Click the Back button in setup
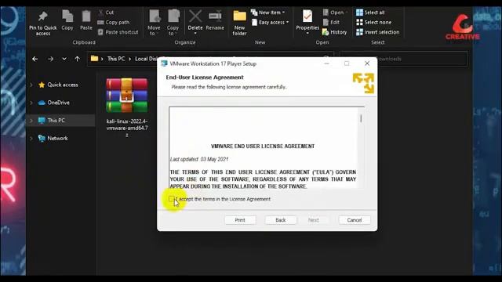 tap(281, 220)
